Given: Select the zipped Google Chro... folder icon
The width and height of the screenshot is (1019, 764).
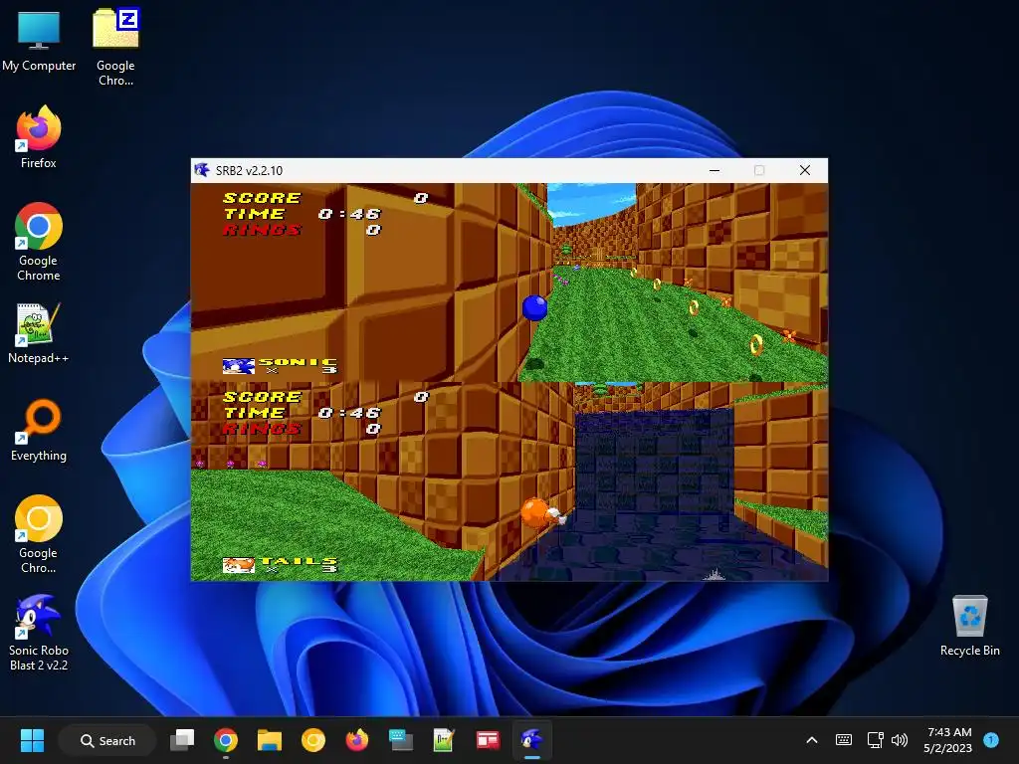Looking at the screenshot, I should click(115, 47).
